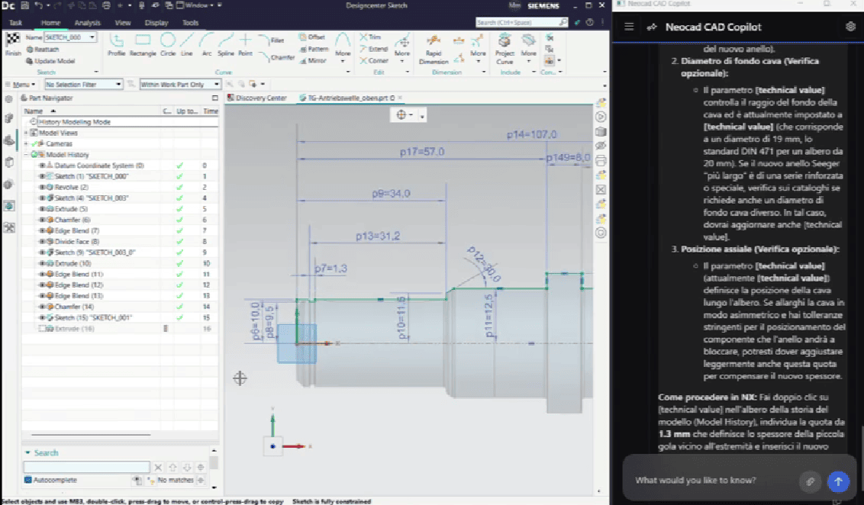Select the Rectangle sketch tool
The image size is (864, 505).
coord(143,44)
